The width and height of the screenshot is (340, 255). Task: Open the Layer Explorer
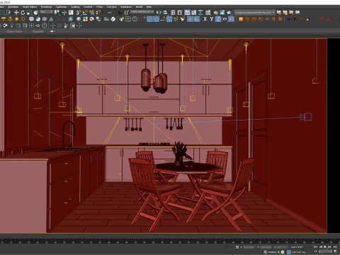180,12
